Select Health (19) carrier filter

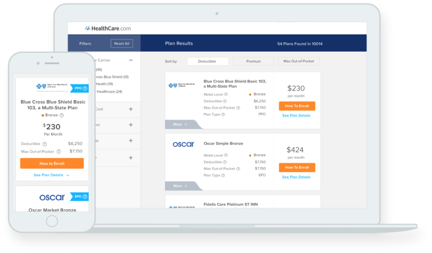(x=104, y=84)
